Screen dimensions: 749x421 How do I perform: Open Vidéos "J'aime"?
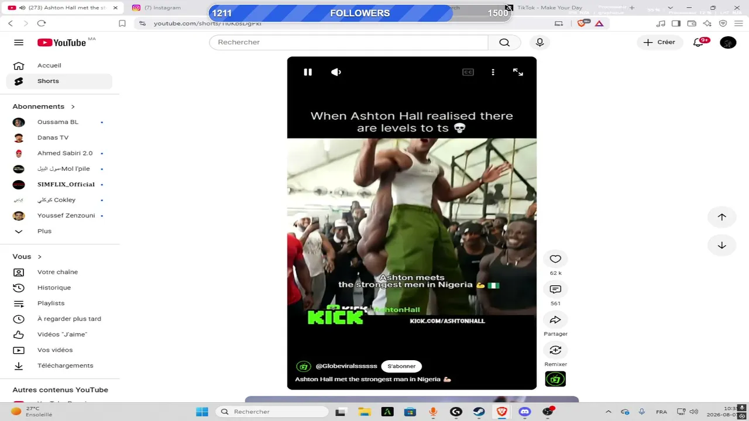coord(59,334)
